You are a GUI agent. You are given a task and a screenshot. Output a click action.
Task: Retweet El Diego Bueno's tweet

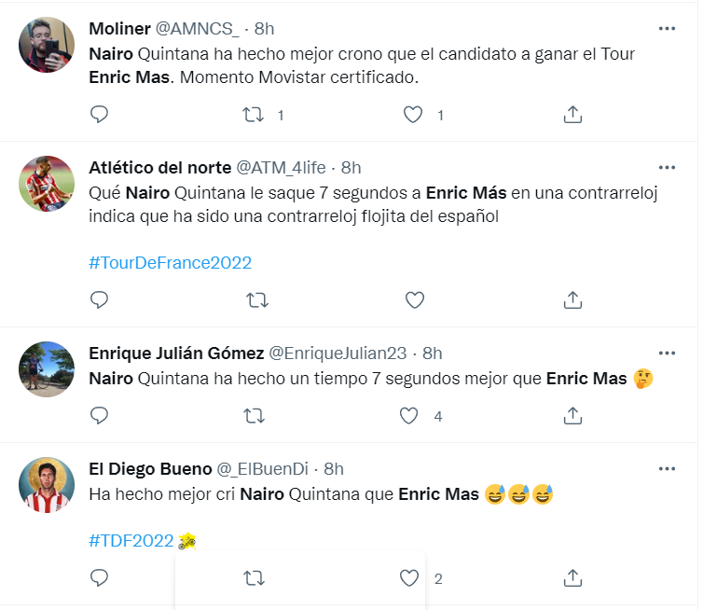click(x=254, y=578)
